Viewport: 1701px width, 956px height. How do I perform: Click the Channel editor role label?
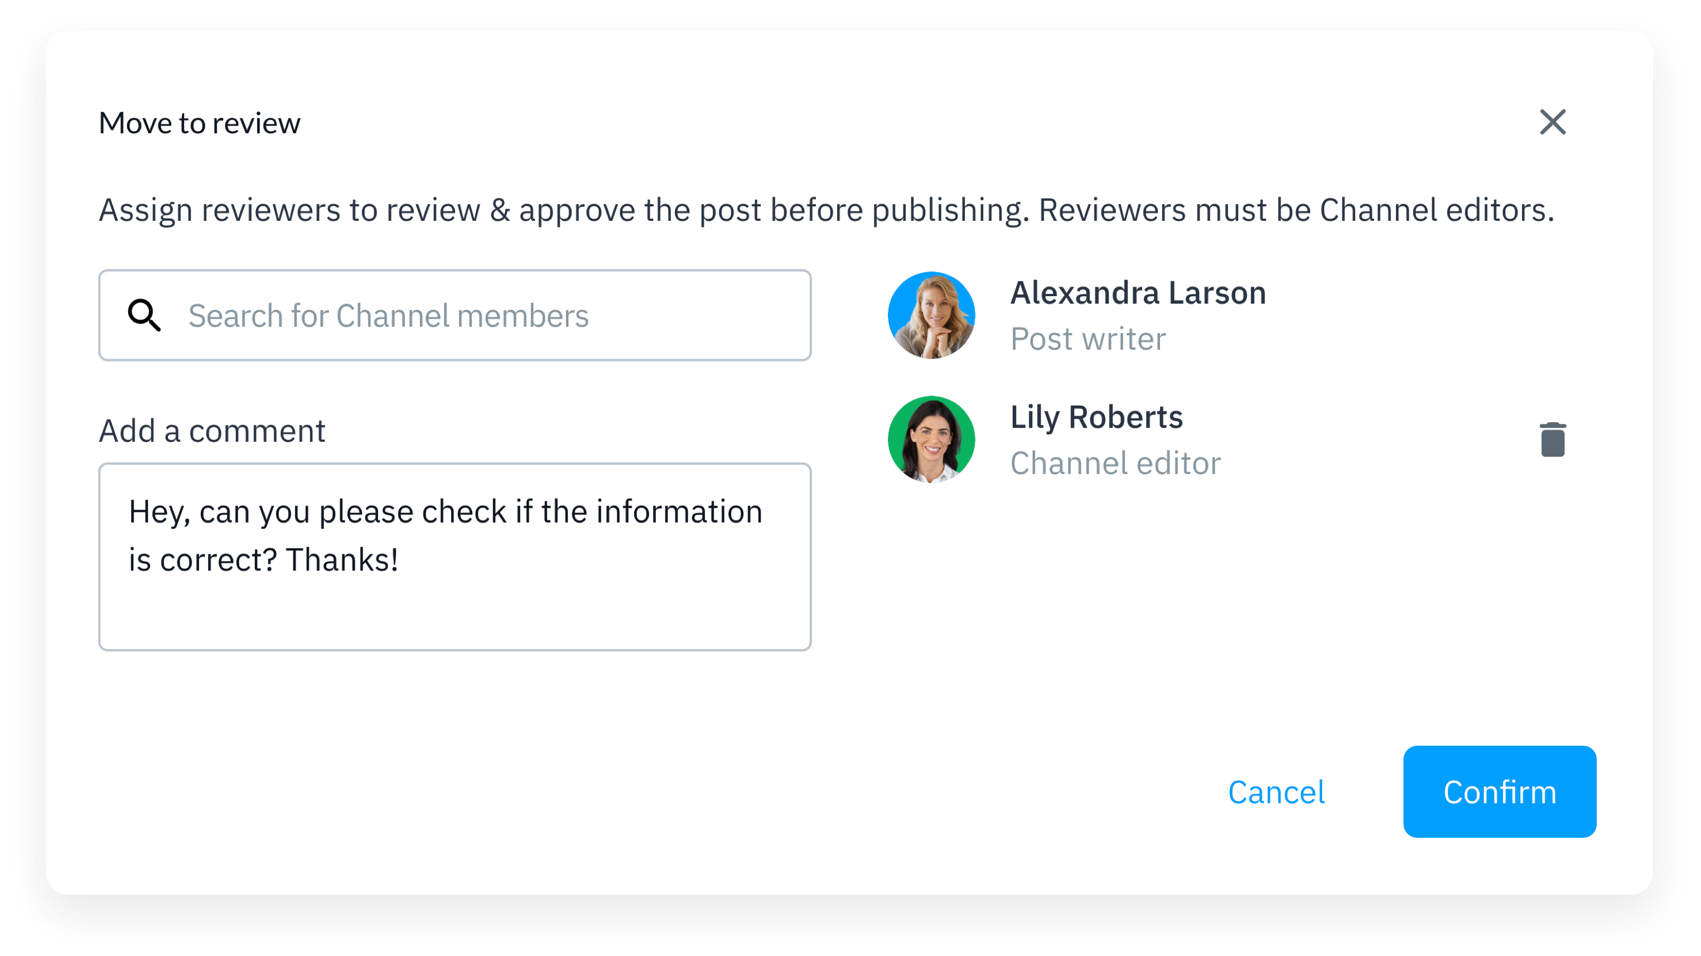point(1115,463)
